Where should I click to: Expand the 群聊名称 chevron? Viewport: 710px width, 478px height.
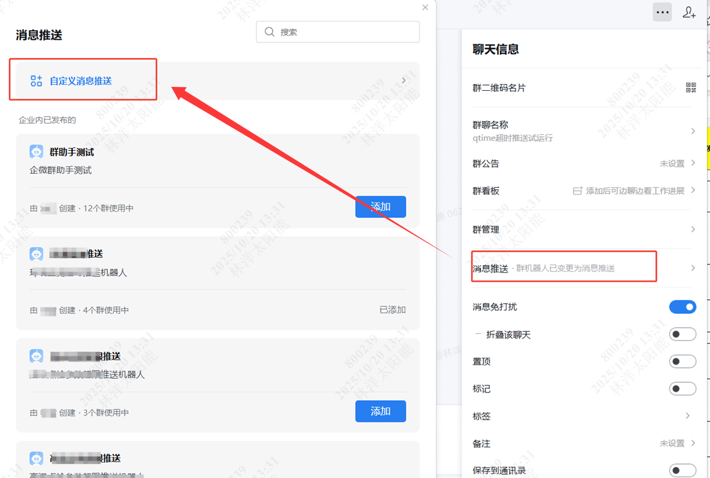click(x=693, y=131)
